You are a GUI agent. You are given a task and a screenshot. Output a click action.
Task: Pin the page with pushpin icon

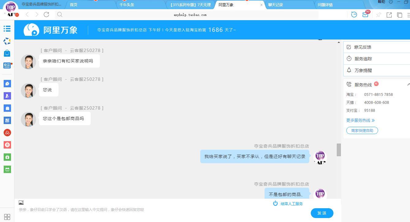378,15
